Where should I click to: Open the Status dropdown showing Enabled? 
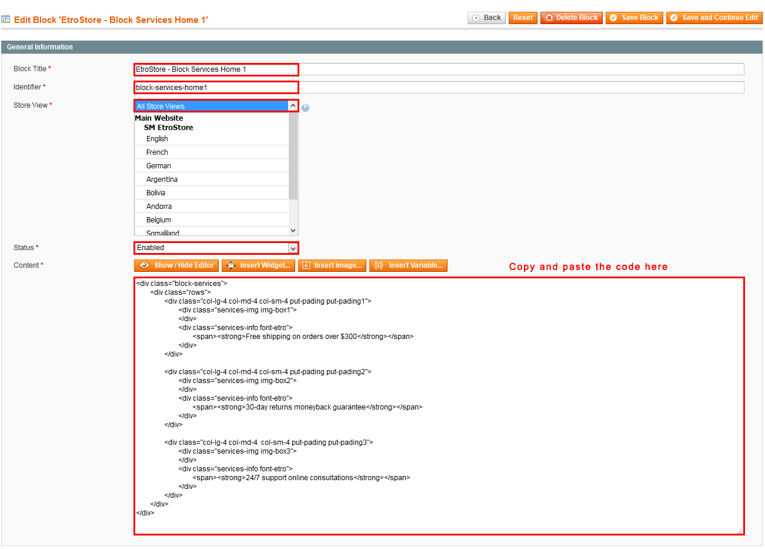tap(216, 248)
